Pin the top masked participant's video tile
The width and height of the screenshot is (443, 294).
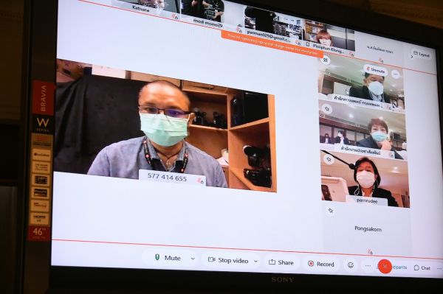click(326, 60)
